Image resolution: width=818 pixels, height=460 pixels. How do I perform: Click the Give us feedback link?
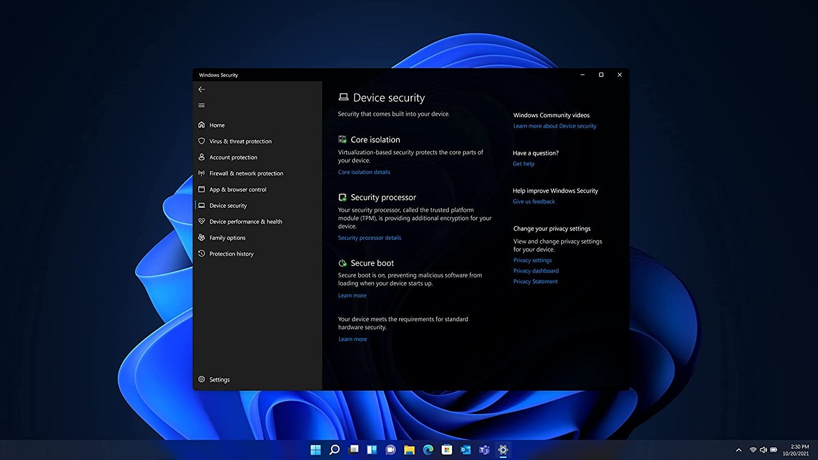point(533,201)
